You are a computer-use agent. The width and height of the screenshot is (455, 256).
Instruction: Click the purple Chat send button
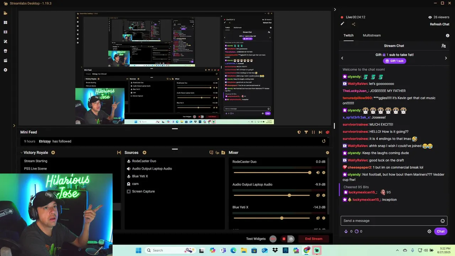tap(441, 231)
